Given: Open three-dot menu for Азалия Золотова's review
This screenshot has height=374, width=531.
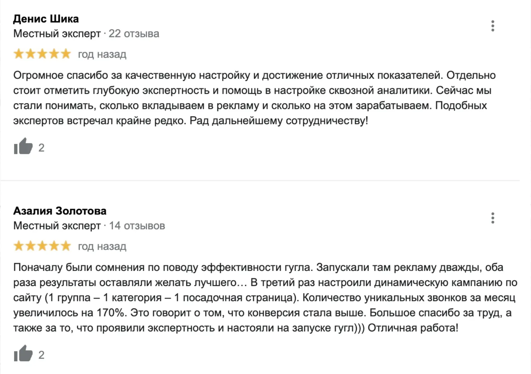Looking at the screenshot, I should [492, 218].
